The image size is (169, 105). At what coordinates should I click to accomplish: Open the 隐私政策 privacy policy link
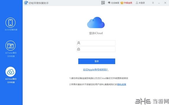tap(122, 84)
